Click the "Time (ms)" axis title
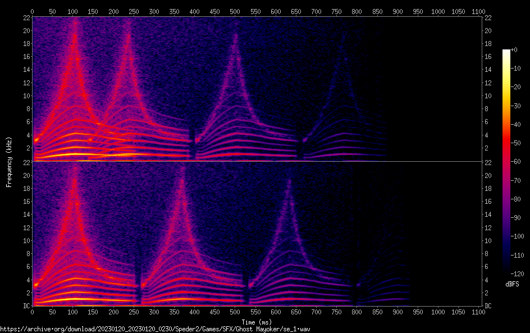 (x=258, y=322)
